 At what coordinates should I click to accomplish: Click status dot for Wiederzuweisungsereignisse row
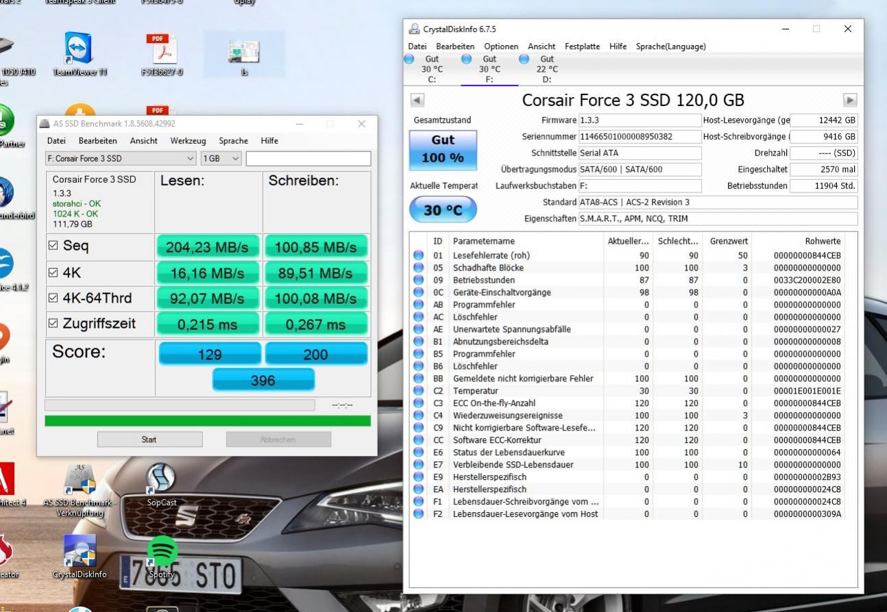pos(418,416)
